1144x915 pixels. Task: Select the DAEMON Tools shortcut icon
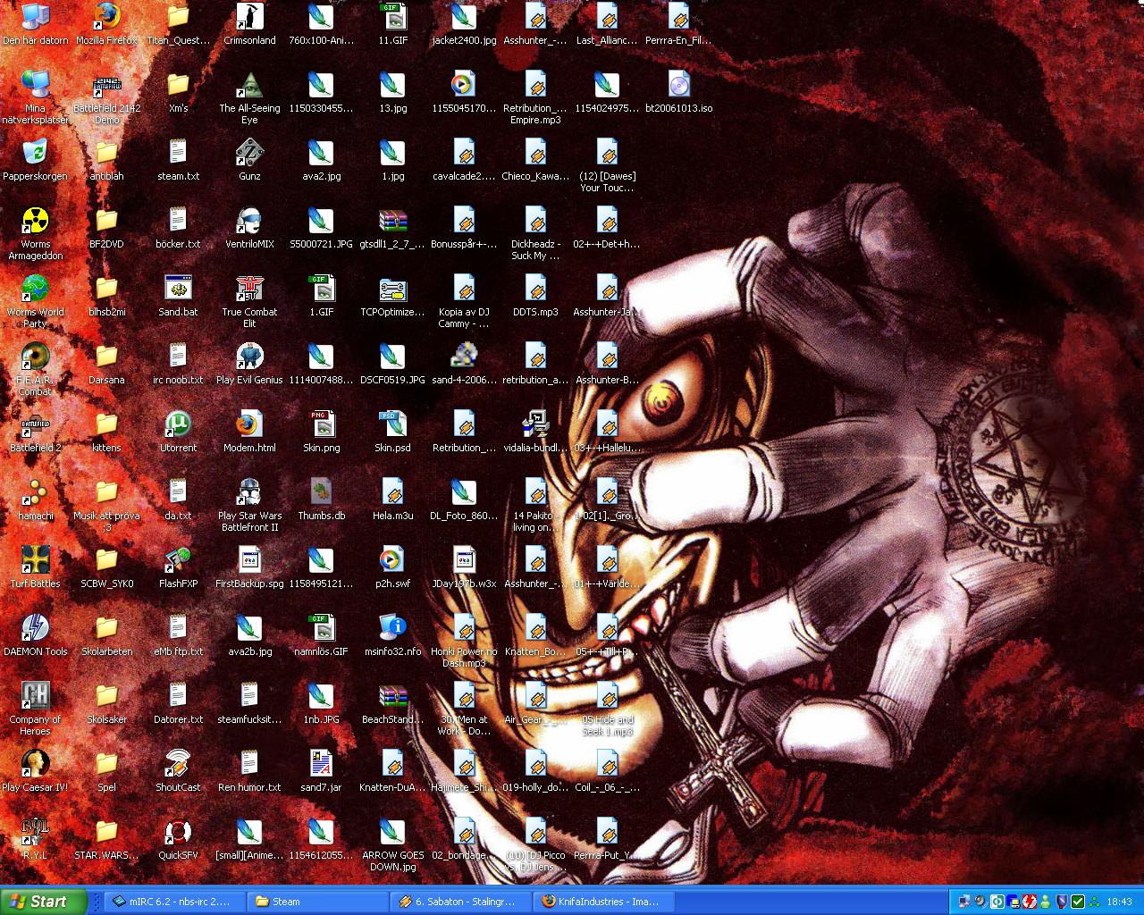(35, 629)
